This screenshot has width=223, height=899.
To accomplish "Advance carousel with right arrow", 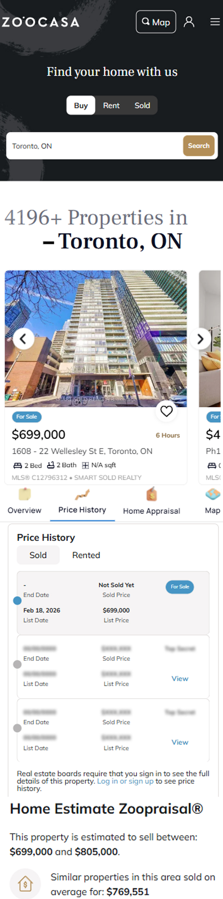I will pyautogui.click(x=200, y=338).
